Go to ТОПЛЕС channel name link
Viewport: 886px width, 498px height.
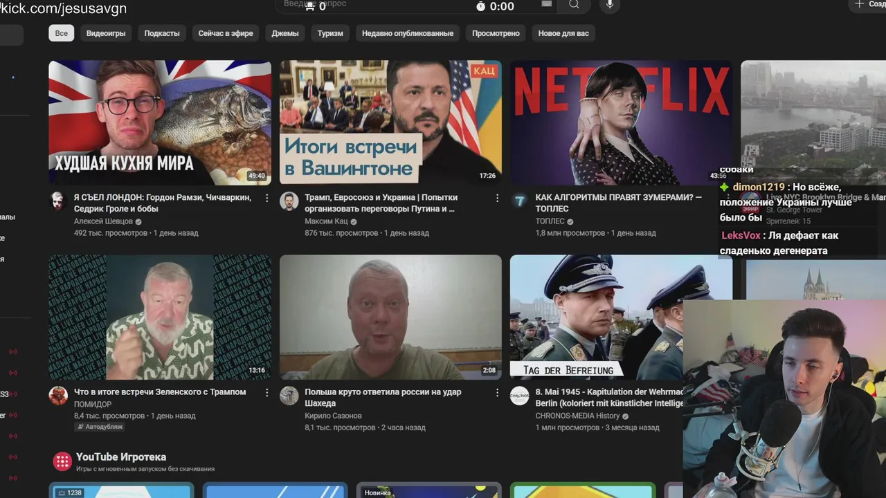[550, 221]
